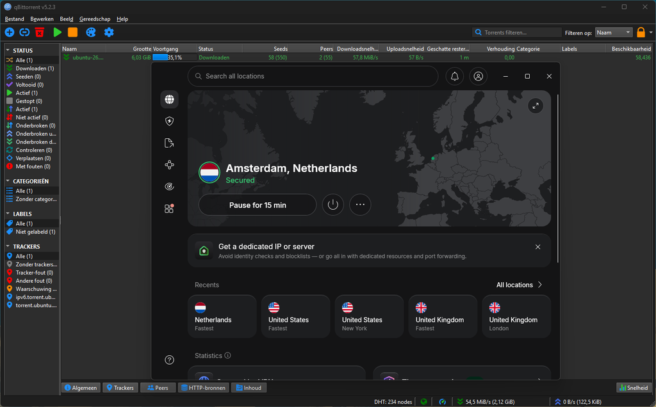Open the file export sidebar icon in the VPN app
Screen dimensions: 656x407
pyautogui.click(x=169, y=143)
